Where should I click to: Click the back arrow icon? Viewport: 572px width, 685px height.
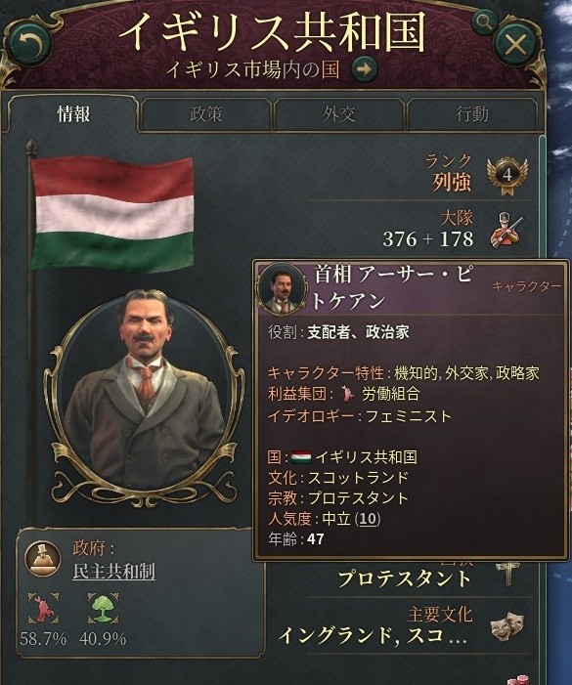click(28, 44)
